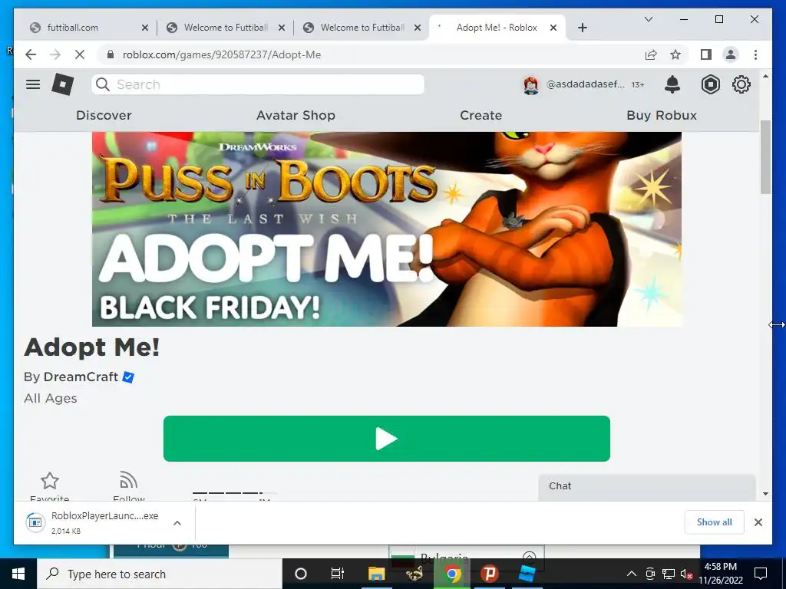Open Task View on taskbar
Screen dimensions: 786x589
coord(338,574)
